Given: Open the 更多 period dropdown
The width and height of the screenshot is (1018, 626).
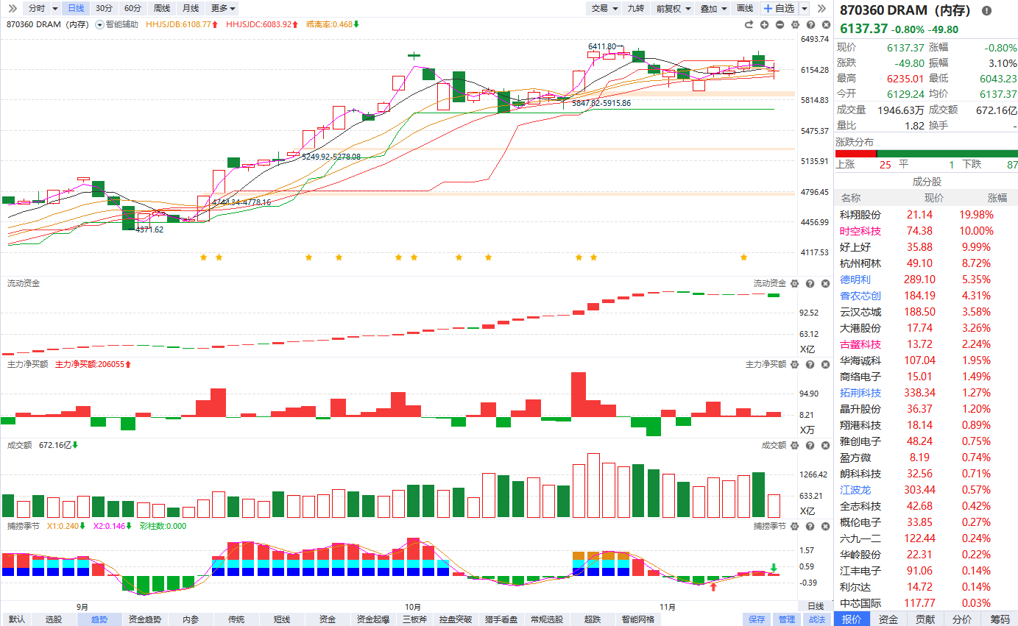Looking at the screenshot, I should pyautogui.click(x=223, y=8).
